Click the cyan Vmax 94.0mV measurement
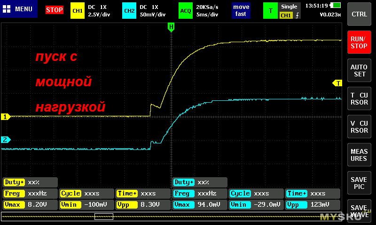Viewport: 376px width, 225px height. tap(200, 205)
